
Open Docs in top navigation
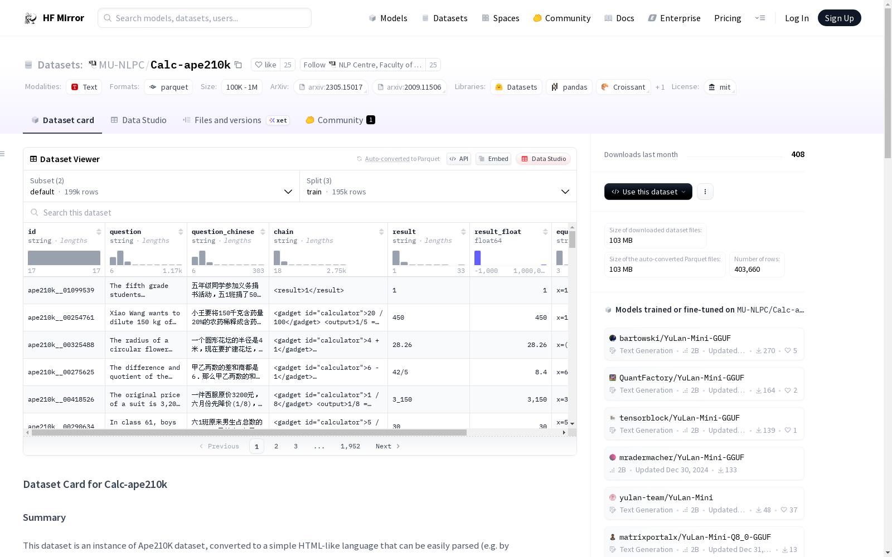click(x=619, y=18)
